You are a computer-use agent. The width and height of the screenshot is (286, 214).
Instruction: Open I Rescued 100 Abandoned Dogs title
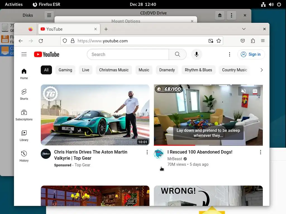(200, 152)
